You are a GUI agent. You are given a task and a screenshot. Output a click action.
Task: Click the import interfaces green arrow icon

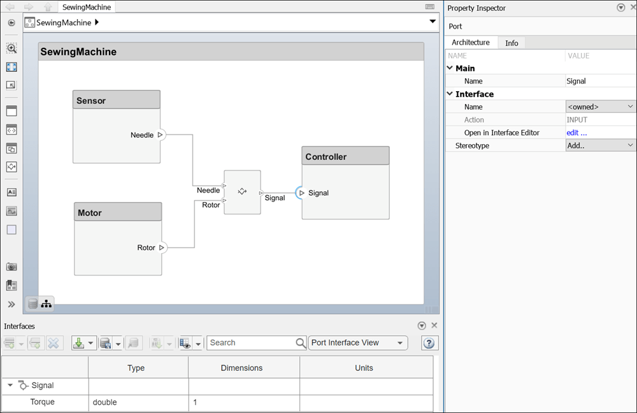(79, 343)
